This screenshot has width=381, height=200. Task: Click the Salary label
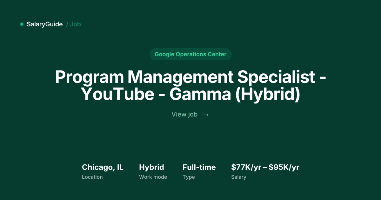tap(239, 177)
